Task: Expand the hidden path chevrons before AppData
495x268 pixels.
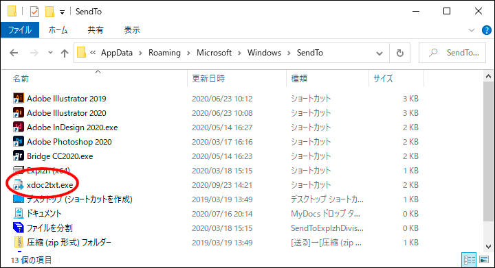Action: tap(93, 53)
